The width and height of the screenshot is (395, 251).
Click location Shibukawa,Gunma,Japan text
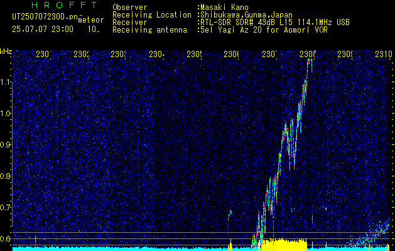tap(246, 15)
